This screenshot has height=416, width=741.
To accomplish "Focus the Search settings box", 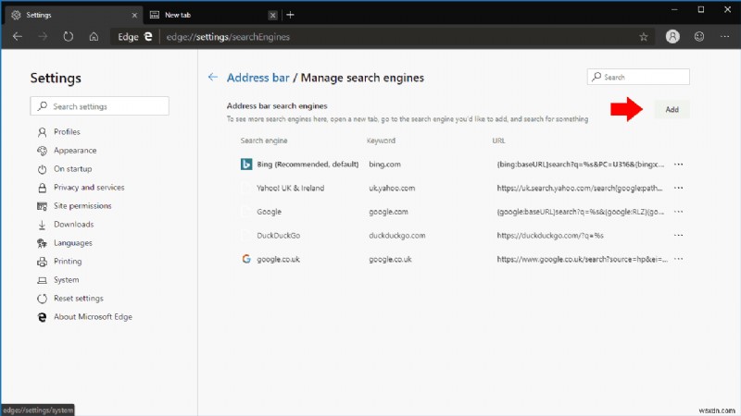I will (100, 106).
